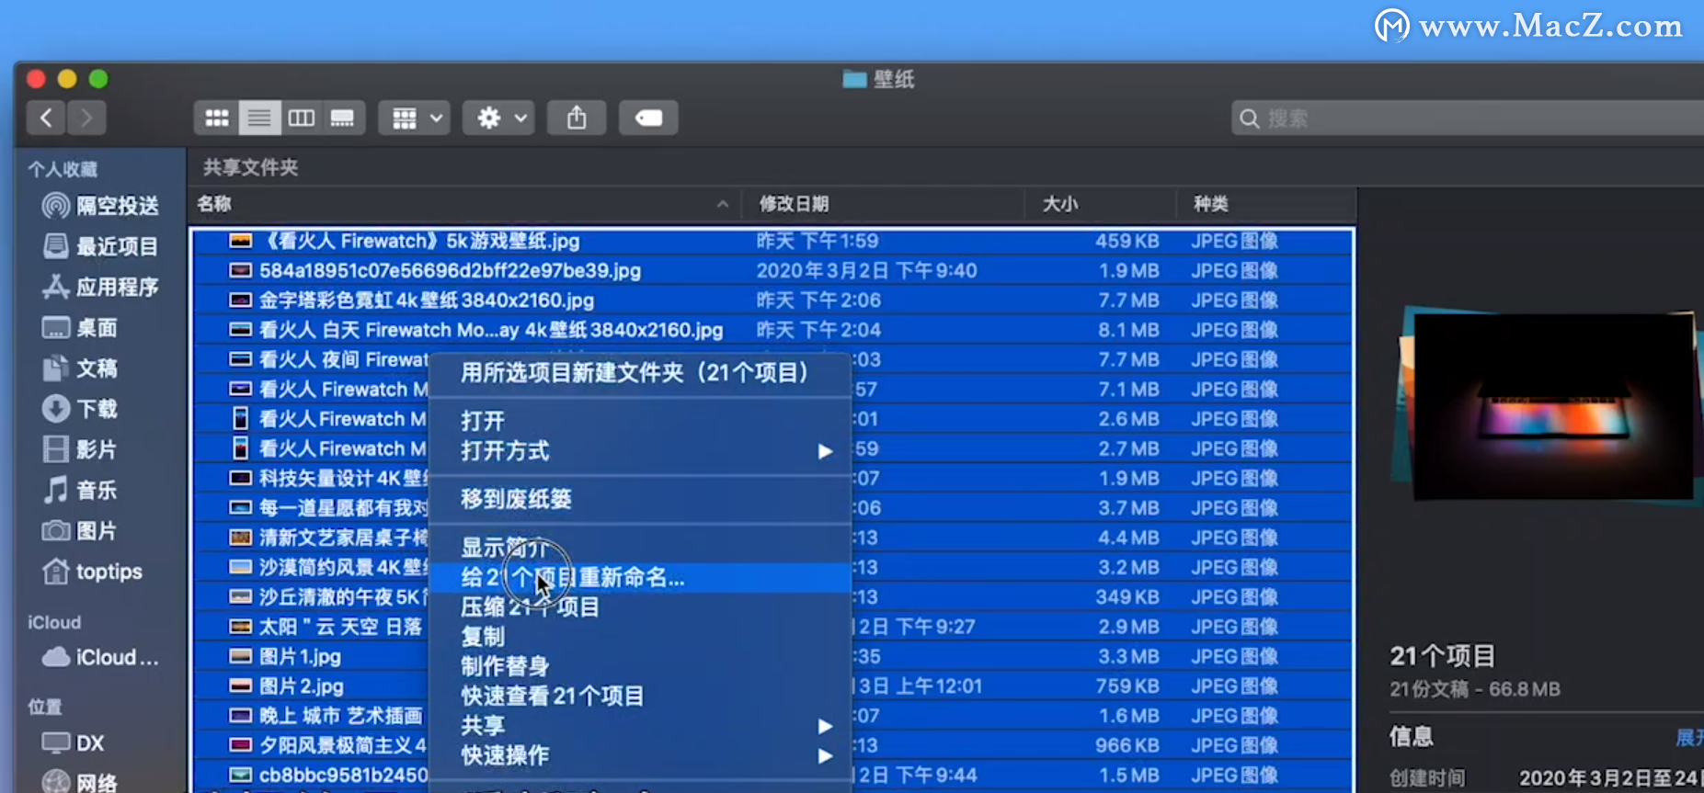The image size is (1704, 793).
Task: Select file 金字塔彩色霓虹 4k壁纸 3840x2160.jpg
Action: click(772, 300)
